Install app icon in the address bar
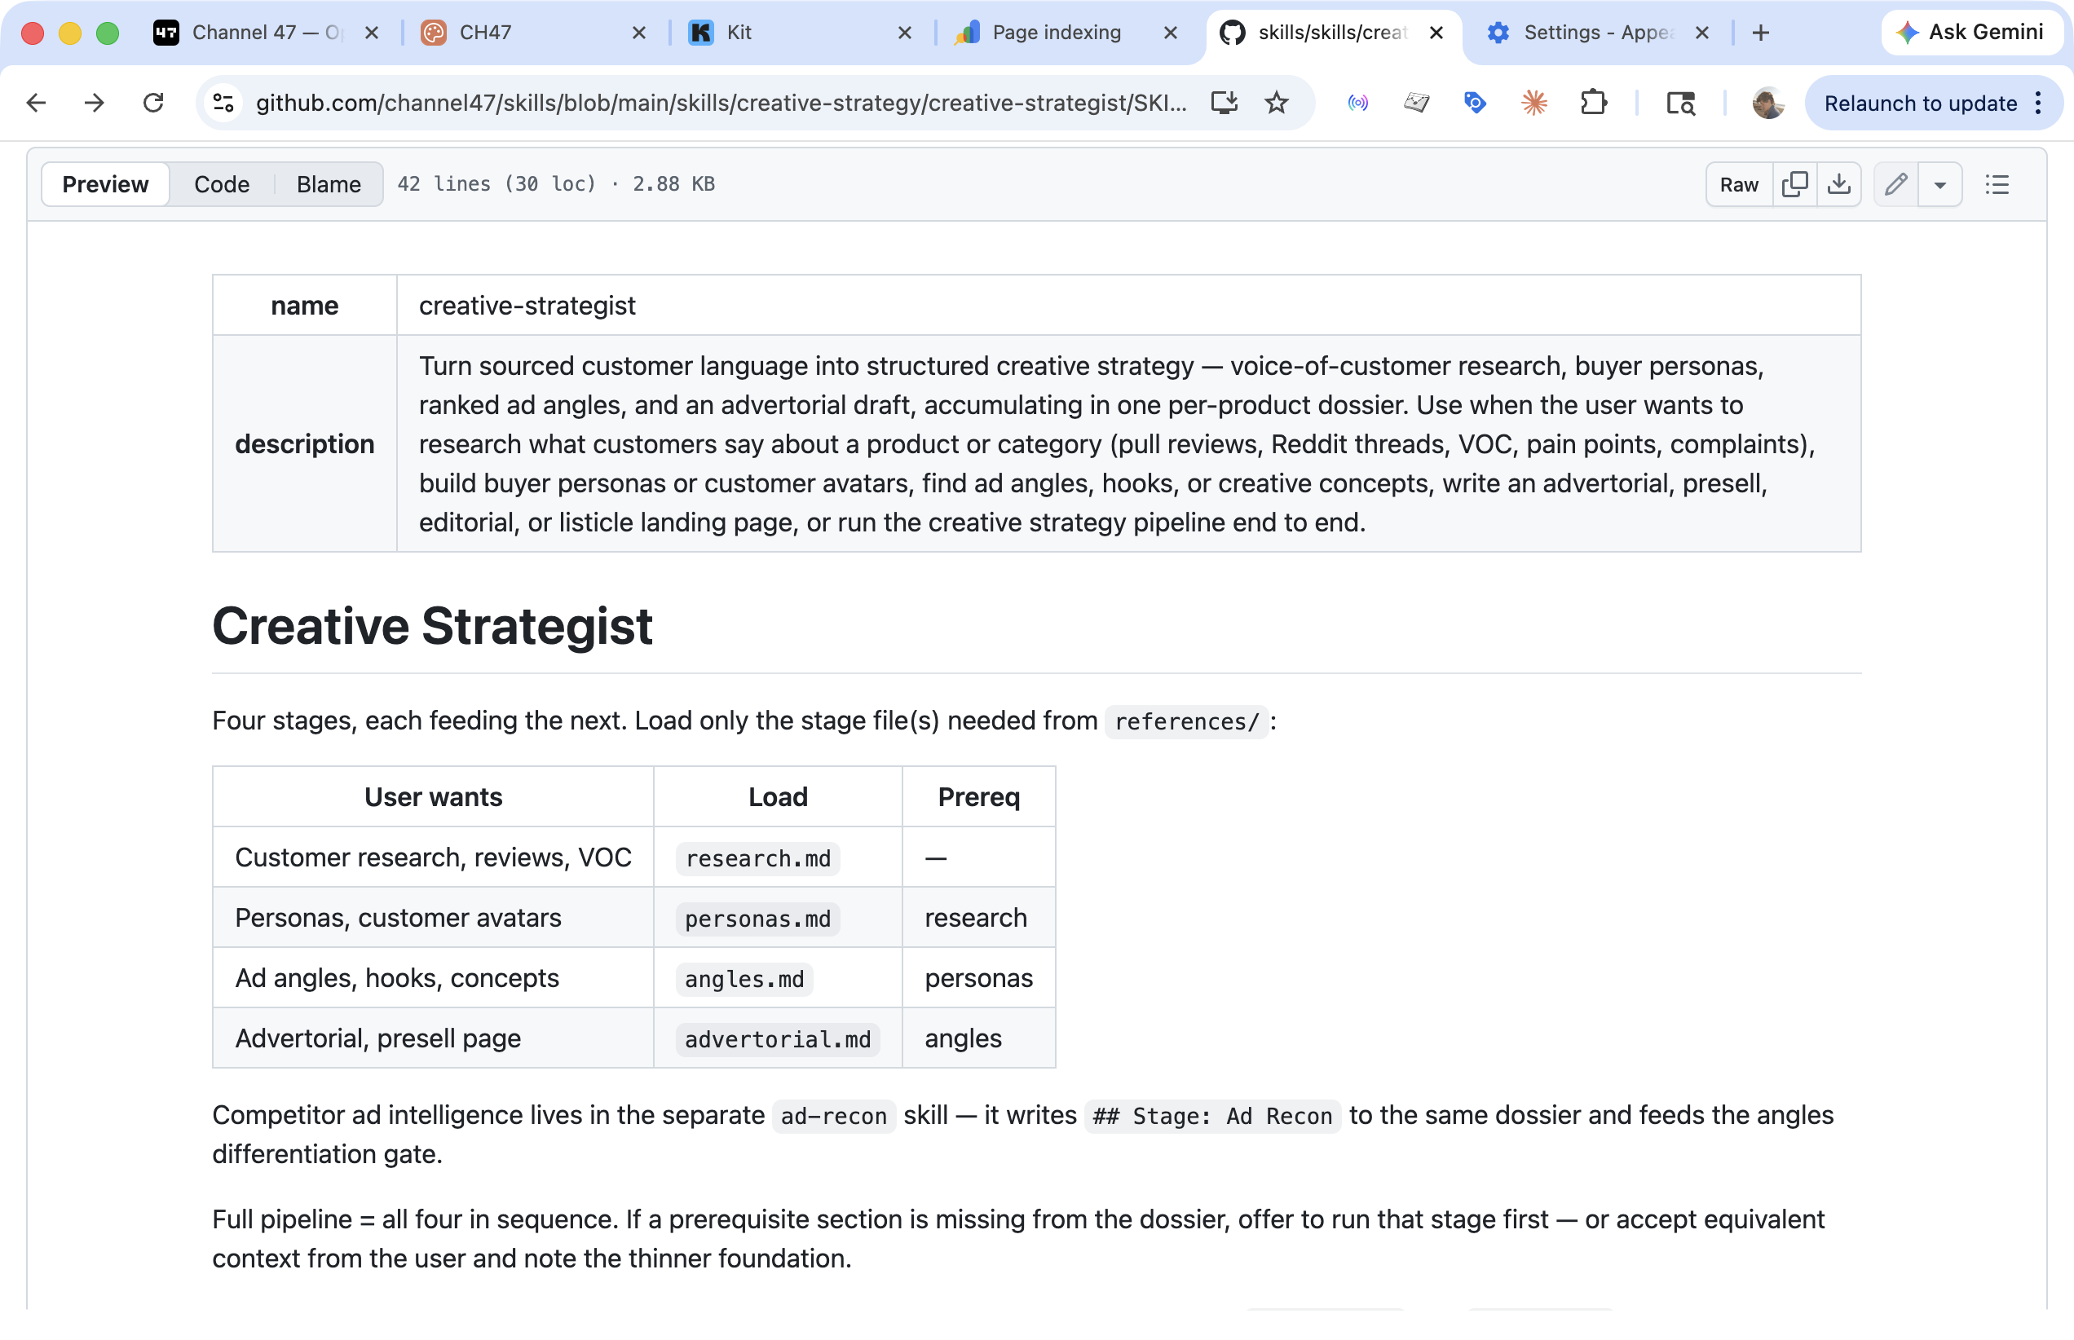Image resolution: width=2074 pixels, height=1340 pixels. [1224, 103]
